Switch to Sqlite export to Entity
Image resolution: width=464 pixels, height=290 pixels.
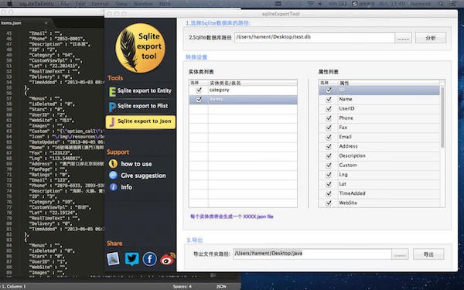pos(140,90)
